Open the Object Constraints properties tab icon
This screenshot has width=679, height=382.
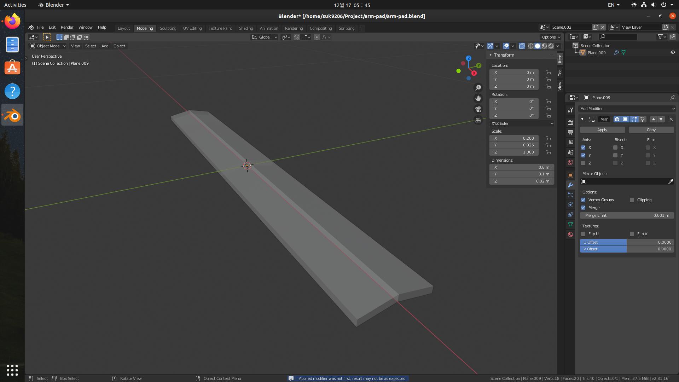click(x=570, y=215)
